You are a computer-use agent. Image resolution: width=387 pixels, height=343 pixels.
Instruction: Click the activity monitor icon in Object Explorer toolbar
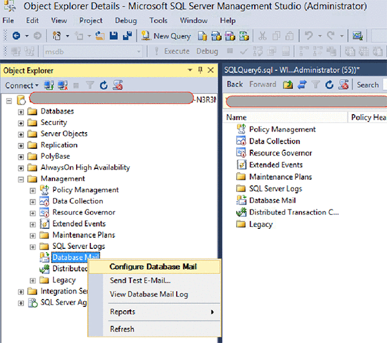(x=118, y=85)
